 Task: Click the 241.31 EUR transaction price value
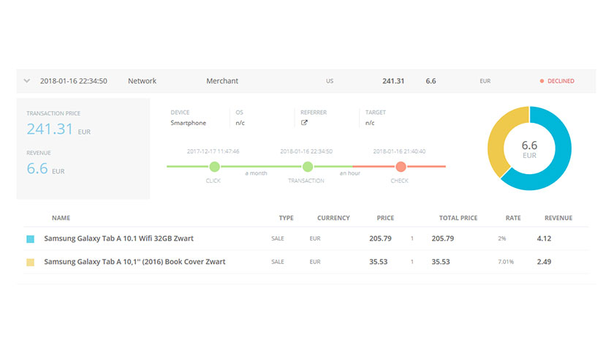click(x=58, y=129)
